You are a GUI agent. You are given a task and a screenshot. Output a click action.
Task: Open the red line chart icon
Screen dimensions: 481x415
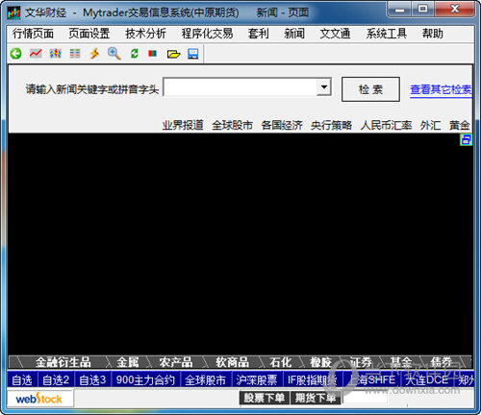pos(36,54)
